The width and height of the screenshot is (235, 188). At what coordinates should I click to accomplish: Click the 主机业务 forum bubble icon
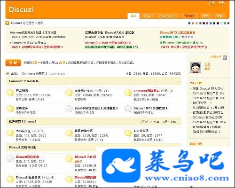(10, 109)
